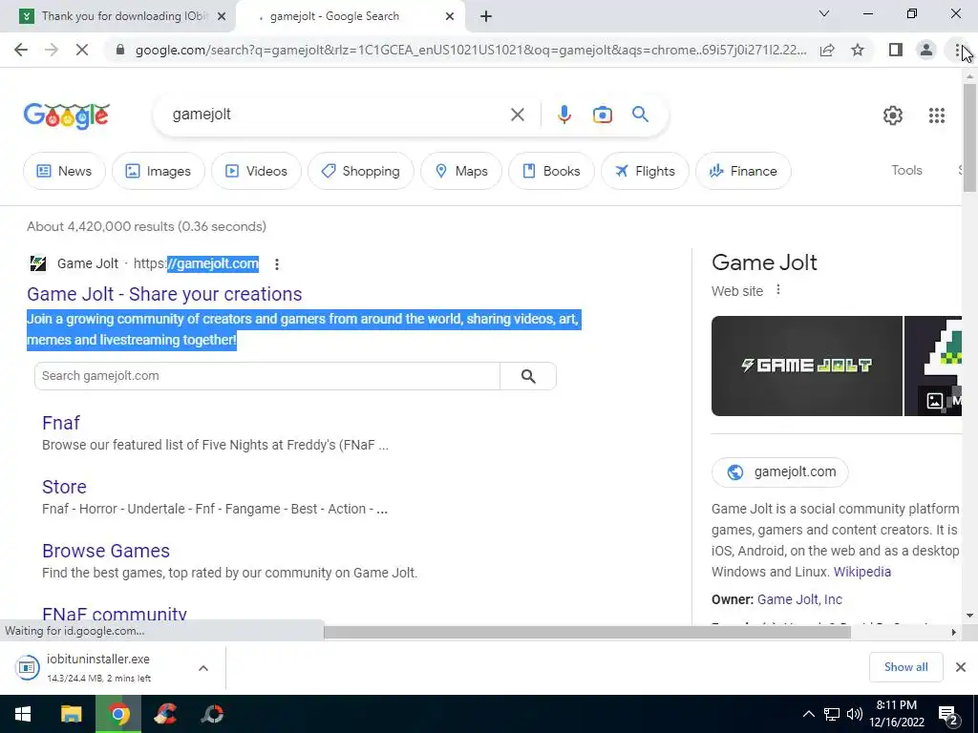
Task: Open Google quick settings gear
Action: click(893, 115)
